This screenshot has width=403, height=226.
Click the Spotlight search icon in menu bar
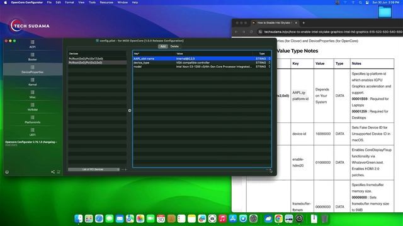click(x=360, y=3)
